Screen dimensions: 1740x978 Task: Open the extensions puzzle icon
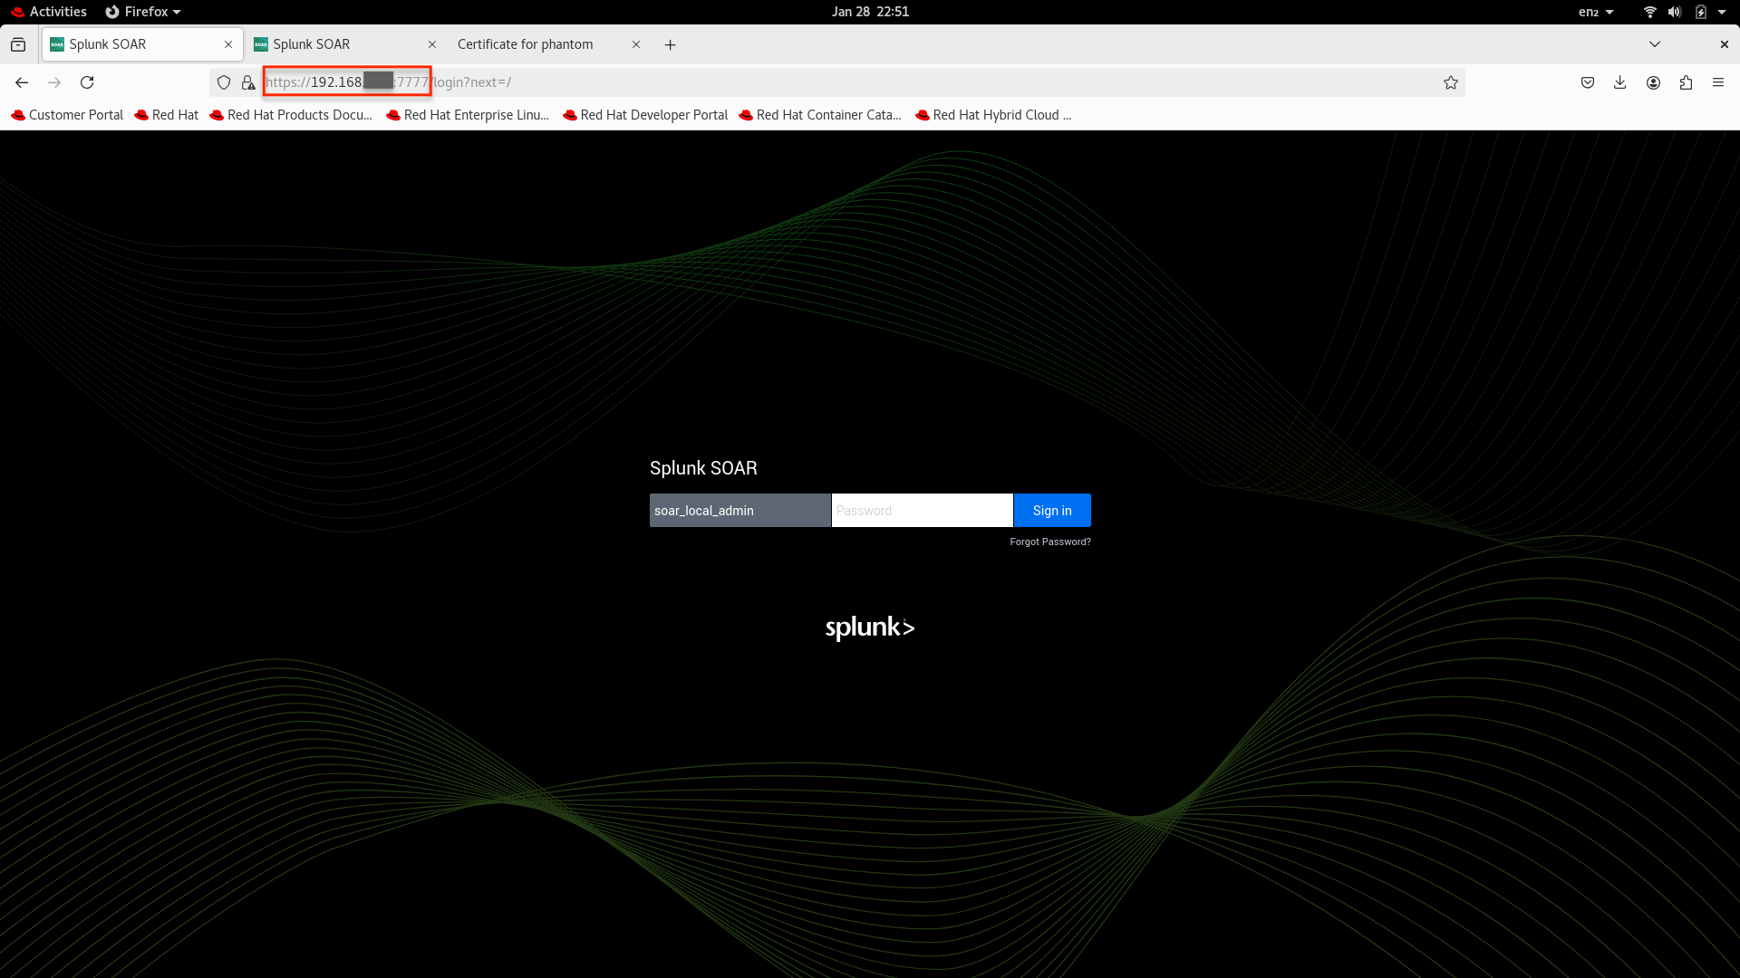coord(1686,82)
